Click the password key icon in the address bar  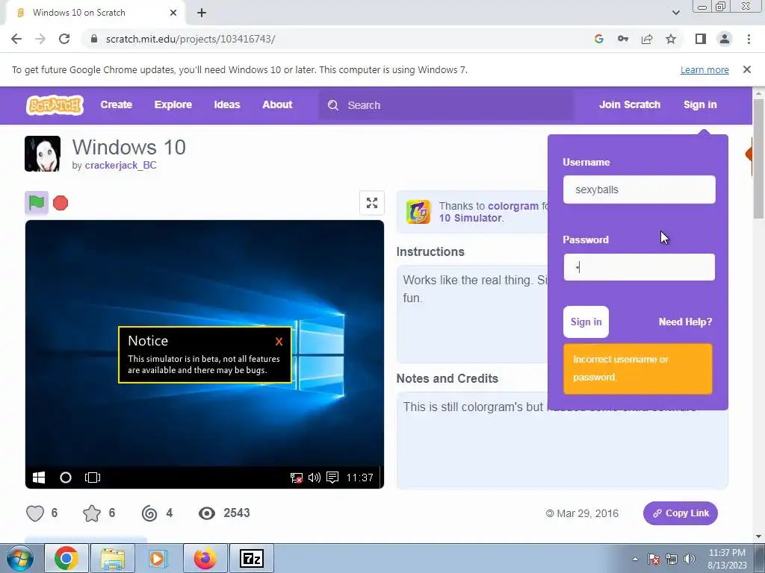pyautogui.click(x=622, y=39)
